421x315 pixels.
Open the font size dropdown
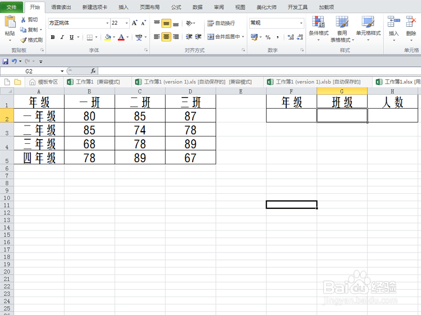point(127,23)
